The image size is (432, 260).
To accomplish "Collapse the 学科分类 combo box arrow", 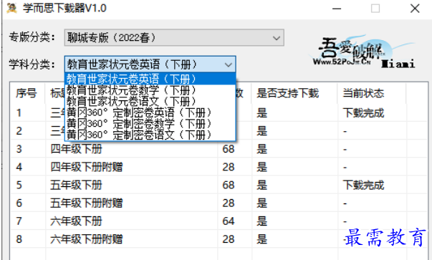I will click(x=228, y=64).
